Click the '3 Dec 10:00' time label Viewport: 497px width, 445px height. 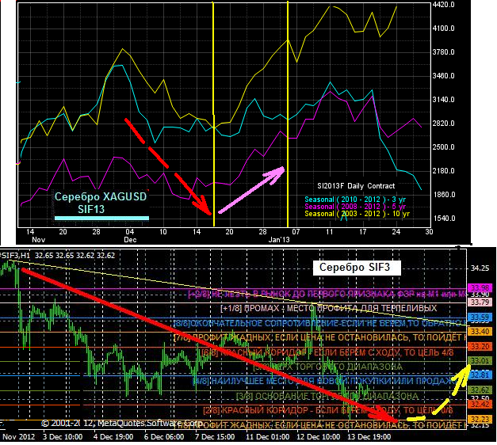(63, 437)
